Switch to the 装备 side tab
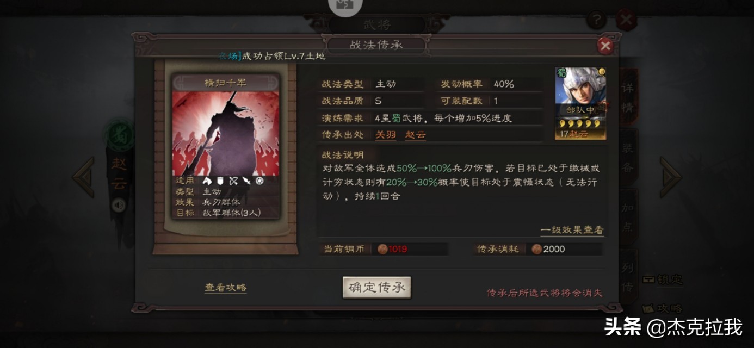The image size is (754, 348). (627, 158)
